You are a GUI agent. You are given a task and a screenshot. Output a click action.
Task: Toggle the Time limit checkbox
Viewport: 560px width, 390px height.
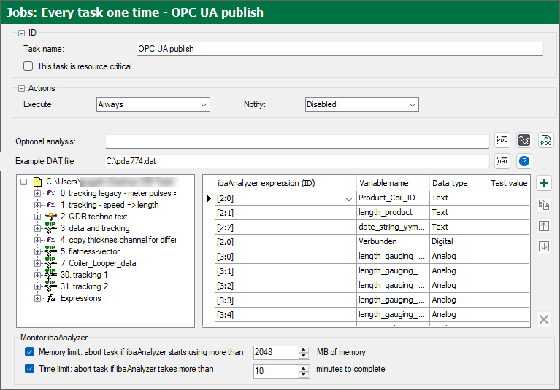[30, 369]
